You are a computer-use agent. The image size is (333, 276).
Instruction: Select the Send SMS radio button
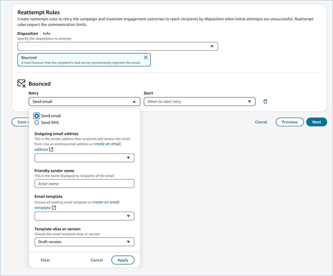click(36, 122)
